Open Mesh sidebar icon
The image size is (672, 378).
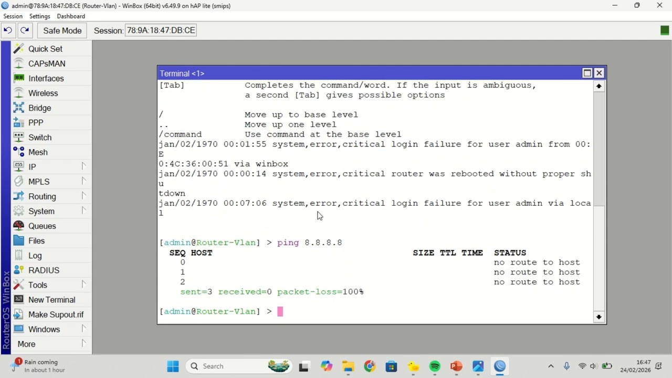click(x=19, y=152)
